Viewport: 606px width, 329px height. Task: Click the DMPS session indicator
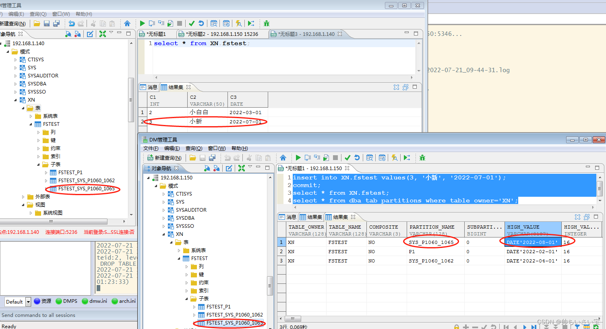[66, 301]
